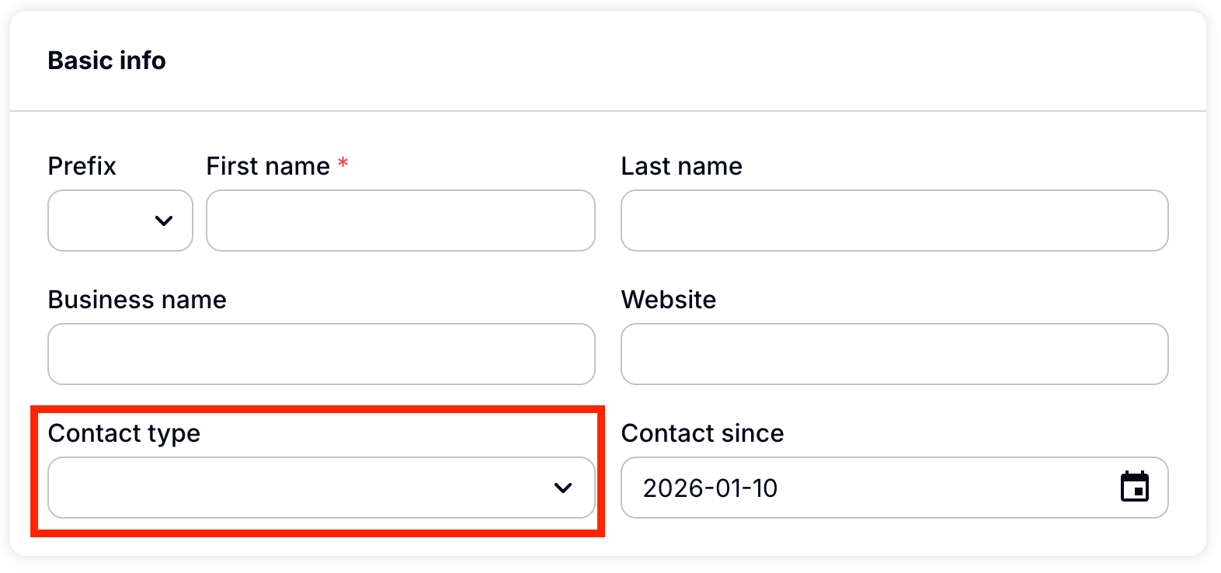Click into the Last name field

tap(894, 221)
